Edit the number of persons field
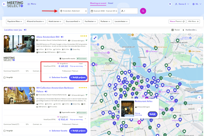Viewport: 204px width, 136px height. (129, 11)
